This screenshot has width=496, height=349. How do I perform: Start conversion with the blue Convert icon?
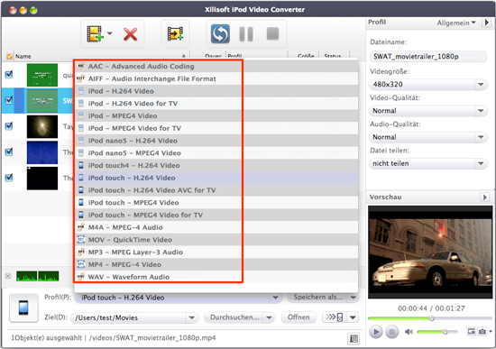point(220,34)
